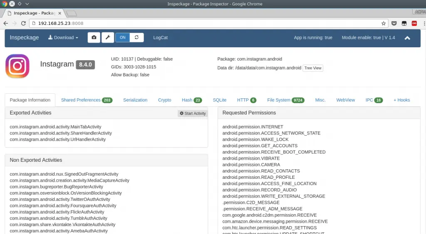The width and height of the screenshot is (426, 234).
Task: Select UrlHandlerActivity entry
Action: (x=57, y=139)
